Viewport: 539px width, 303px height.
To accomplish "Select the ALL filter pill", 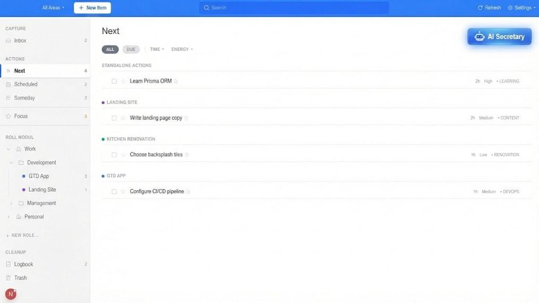I will tap(110, 49).
